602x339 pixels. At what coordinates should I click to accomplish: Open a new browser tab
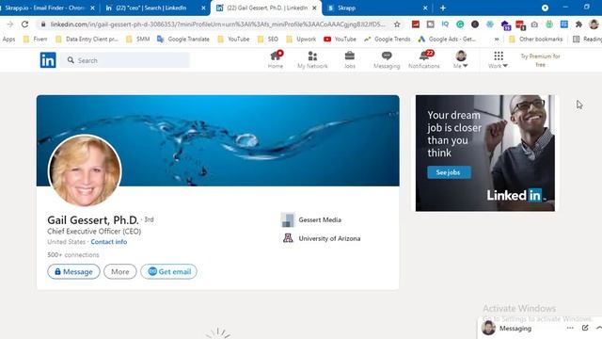(x=443, y=8)
